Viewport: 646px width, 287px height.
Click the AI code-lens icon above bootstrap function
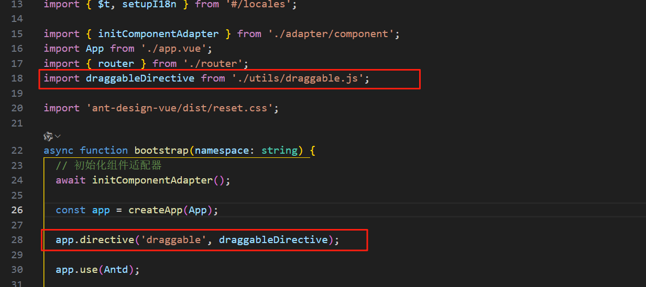pyautogui.click(x=48, y=136)
